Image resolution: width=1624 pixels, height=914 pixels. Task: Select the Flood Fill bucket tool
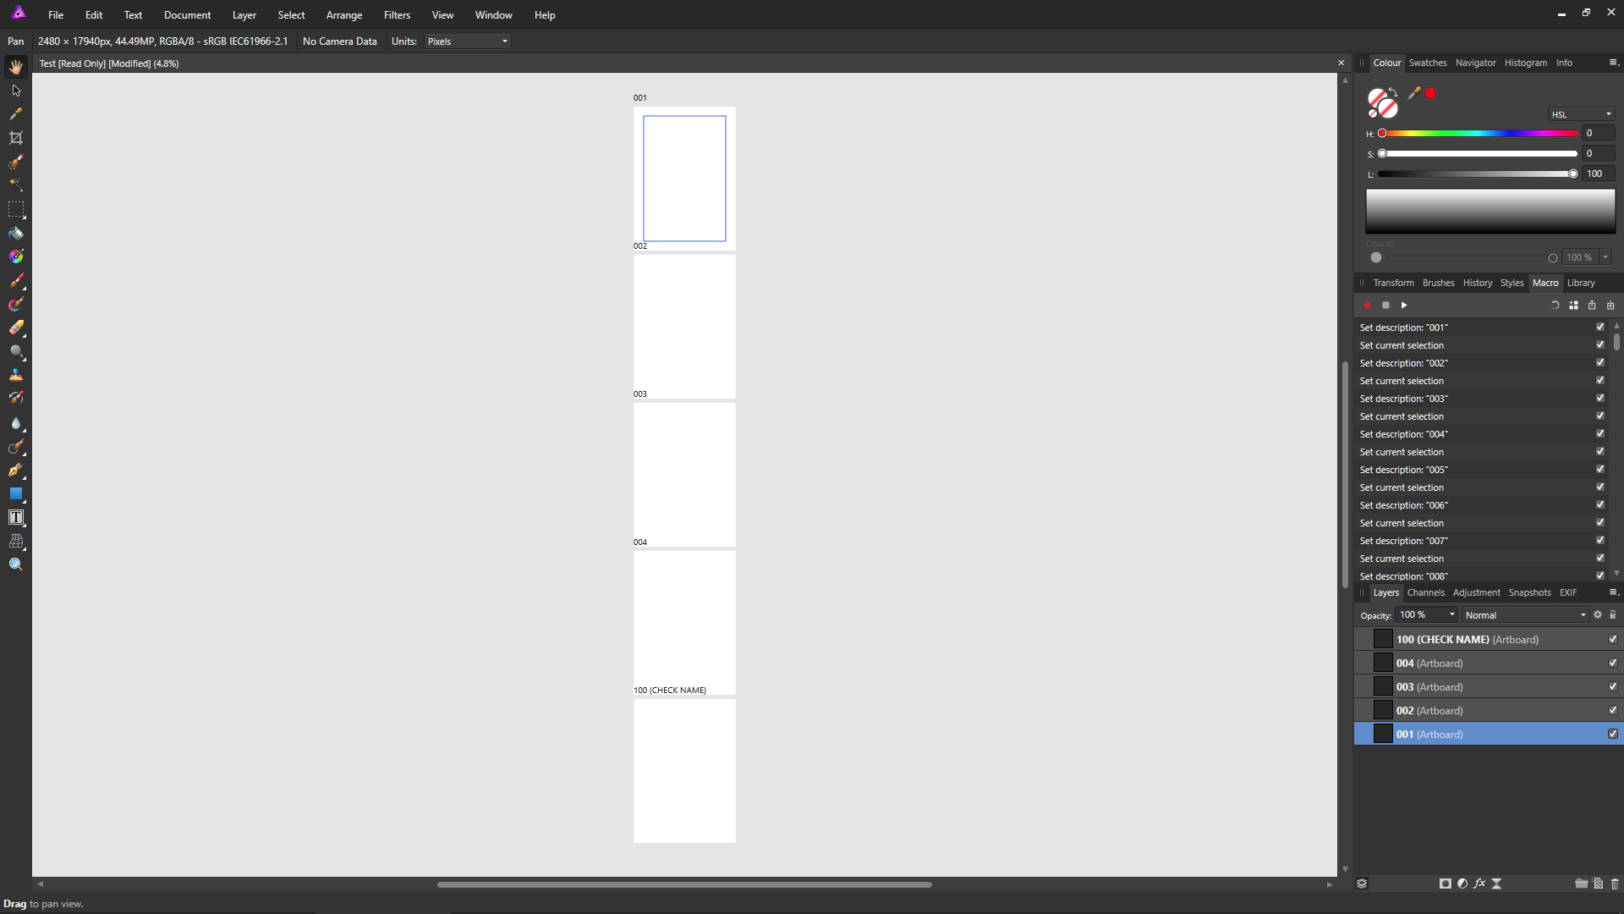(16, 233)
